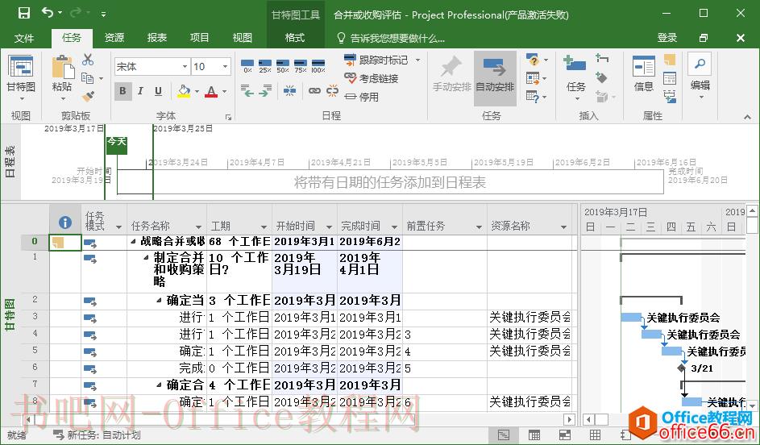Mark task 100% complete
Viewport: 760px width, 445px height.
(318, 66)
